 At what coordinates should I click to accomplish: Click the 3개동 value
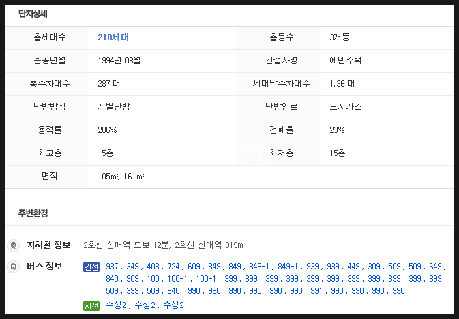[x=339, y=37]
